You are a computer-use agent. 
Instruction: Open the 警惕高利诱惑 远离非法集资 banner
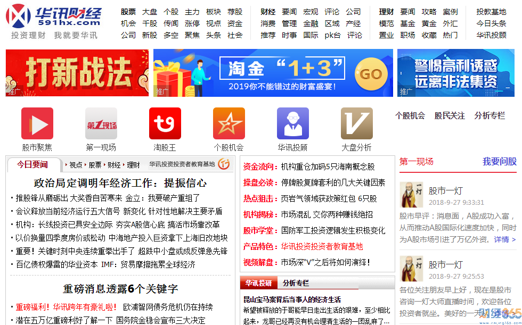coord(456,73)
